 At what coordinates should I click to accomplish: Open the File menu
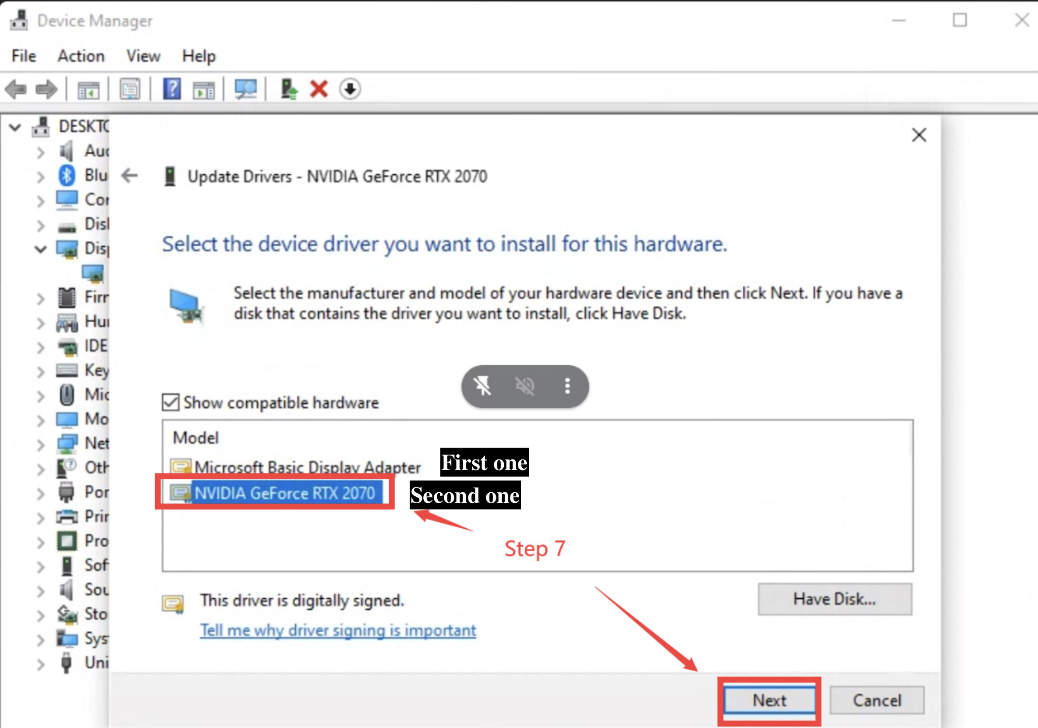point(24,56)
